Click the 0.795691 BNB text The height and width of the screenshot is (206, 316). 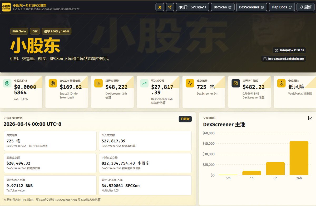(x=251, y=94)
